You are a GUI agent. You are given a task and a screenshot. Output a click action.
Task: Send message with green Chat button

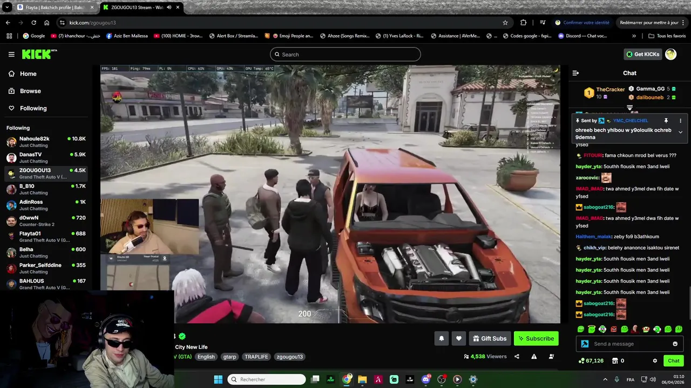pos(674,361)
